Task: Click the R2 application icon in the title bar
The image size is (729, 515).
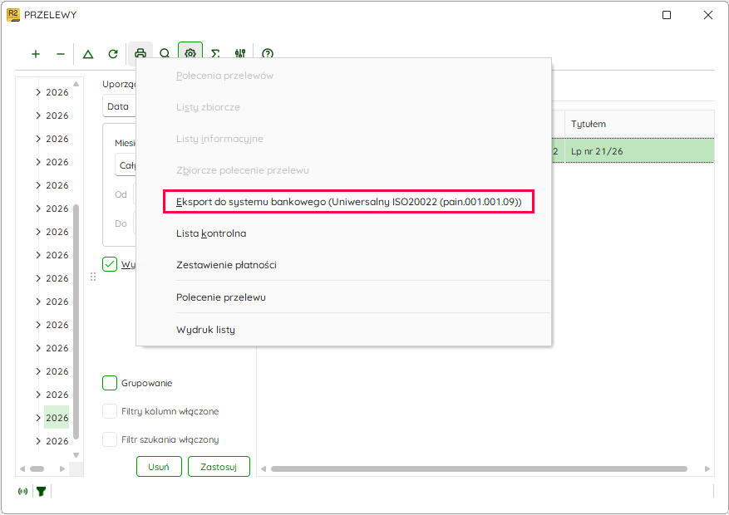Action: point(13,15)
